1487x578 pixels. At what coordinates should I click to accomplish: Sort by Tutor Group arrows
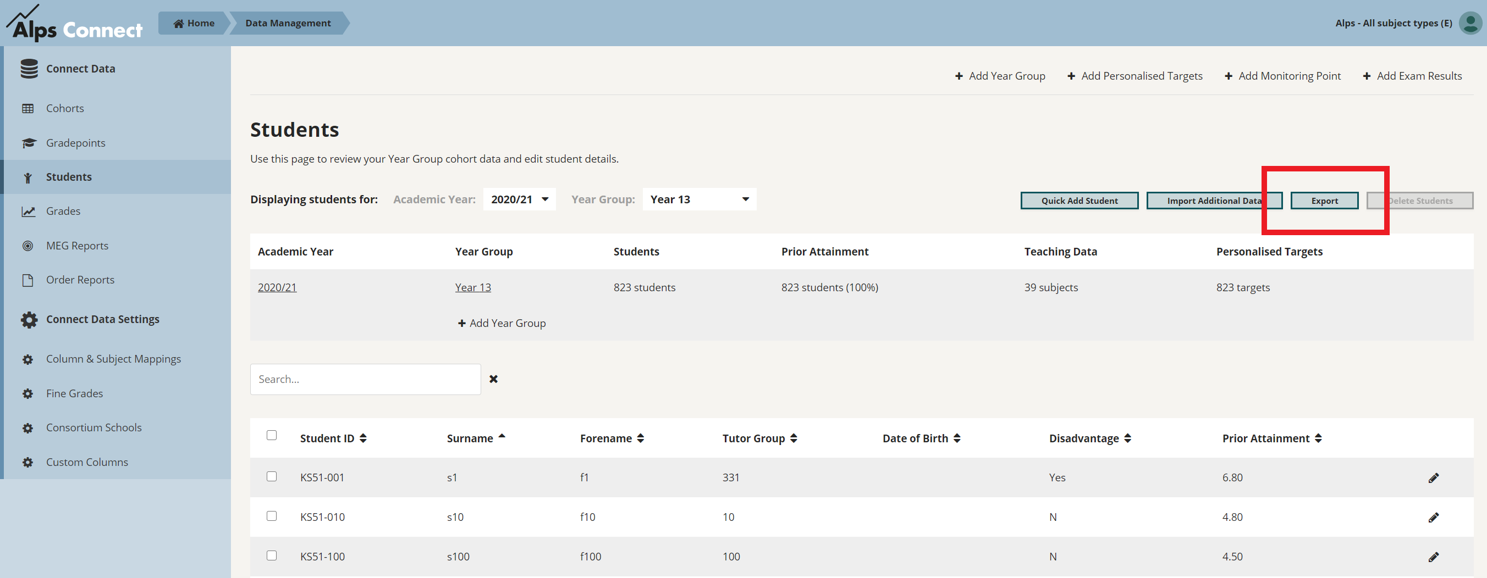(794, 438)
